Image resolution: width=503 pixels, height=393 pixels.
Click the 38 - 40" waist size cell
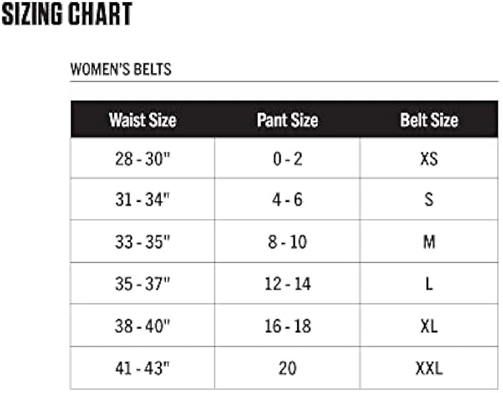point(142,326)
